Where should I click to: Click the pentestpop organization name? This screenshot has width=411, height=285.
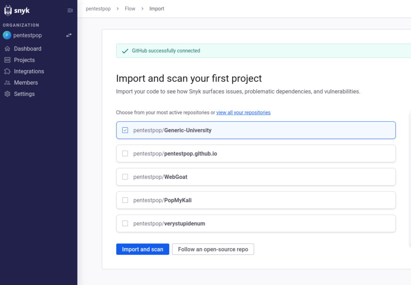[x=28, y=35]
